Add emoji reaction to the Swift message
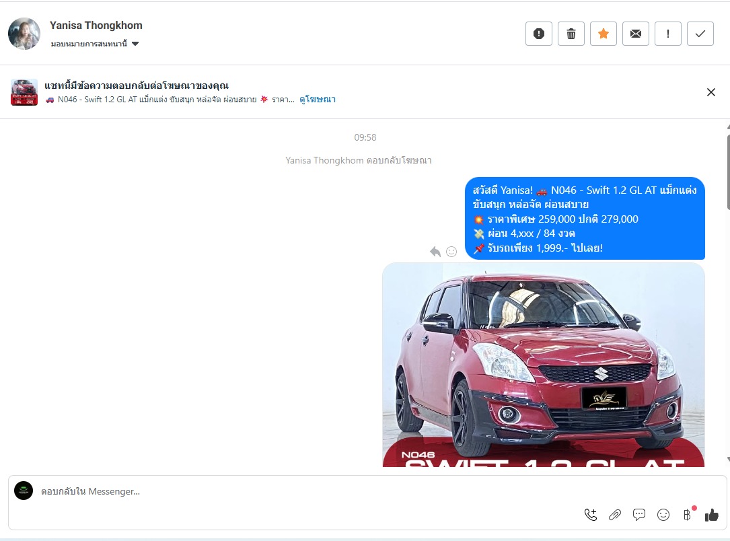Image resolution: width=730 pixels, height=541 pixels. coord(451,252)
